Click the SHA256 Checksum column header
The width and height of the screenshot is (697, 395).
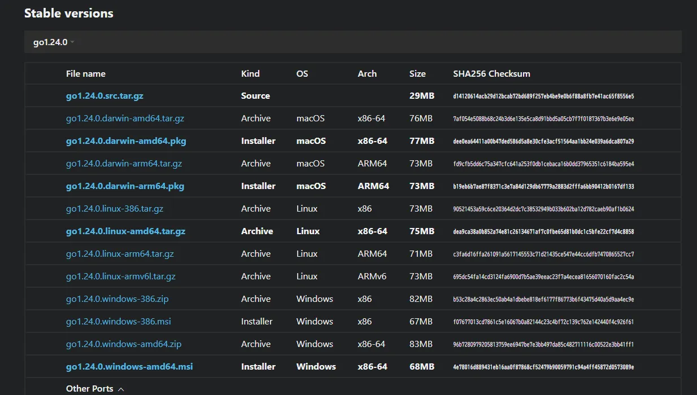(x=491, y=74)
